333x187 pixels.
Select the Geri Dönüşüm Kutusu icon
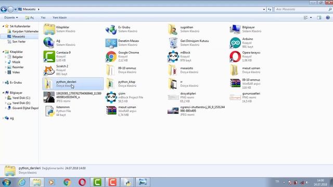[x=173, y=43]
